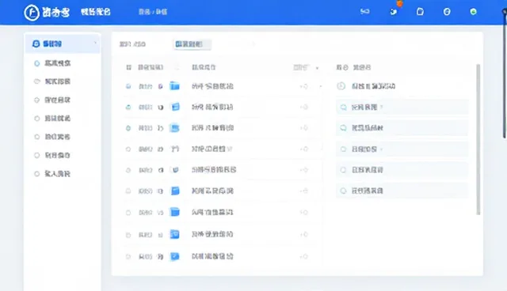Collapse the highlighted sidebar section via chevron

(95, 43)
